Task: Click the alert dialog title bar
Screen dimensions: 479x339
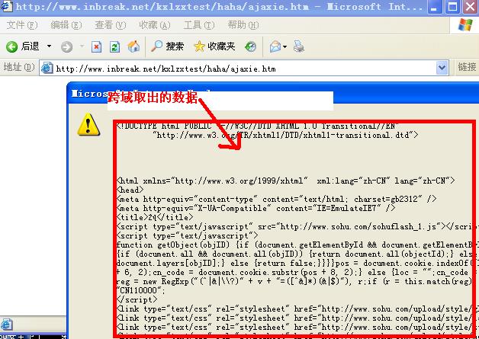Action: point(273,93)
